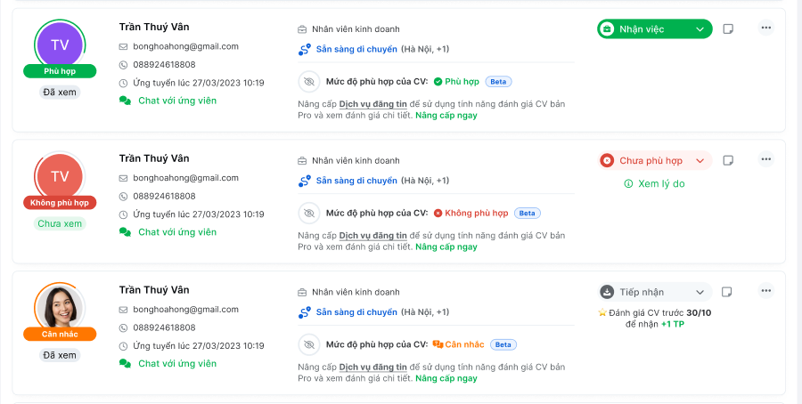Click name Trần Thuý Vân in Nhận việc card
Image resolution: width=802 pixels, height=404 pixels.
click(154, 27)
